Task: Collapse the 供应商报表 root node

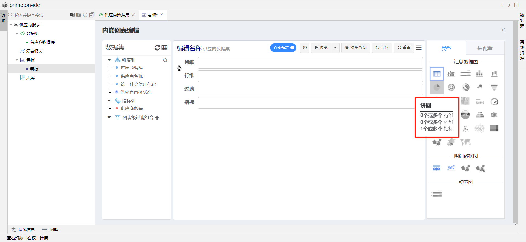Action: tap(11, 25)
